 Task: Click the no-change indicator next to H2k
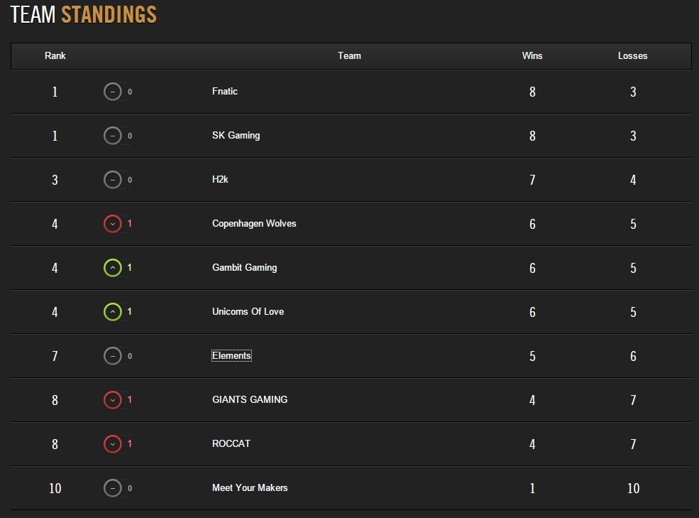[112, 180]
